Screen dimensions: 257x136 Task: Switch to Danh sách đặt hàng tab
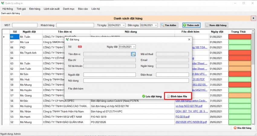pyautogui.click(x=10, y=13)
